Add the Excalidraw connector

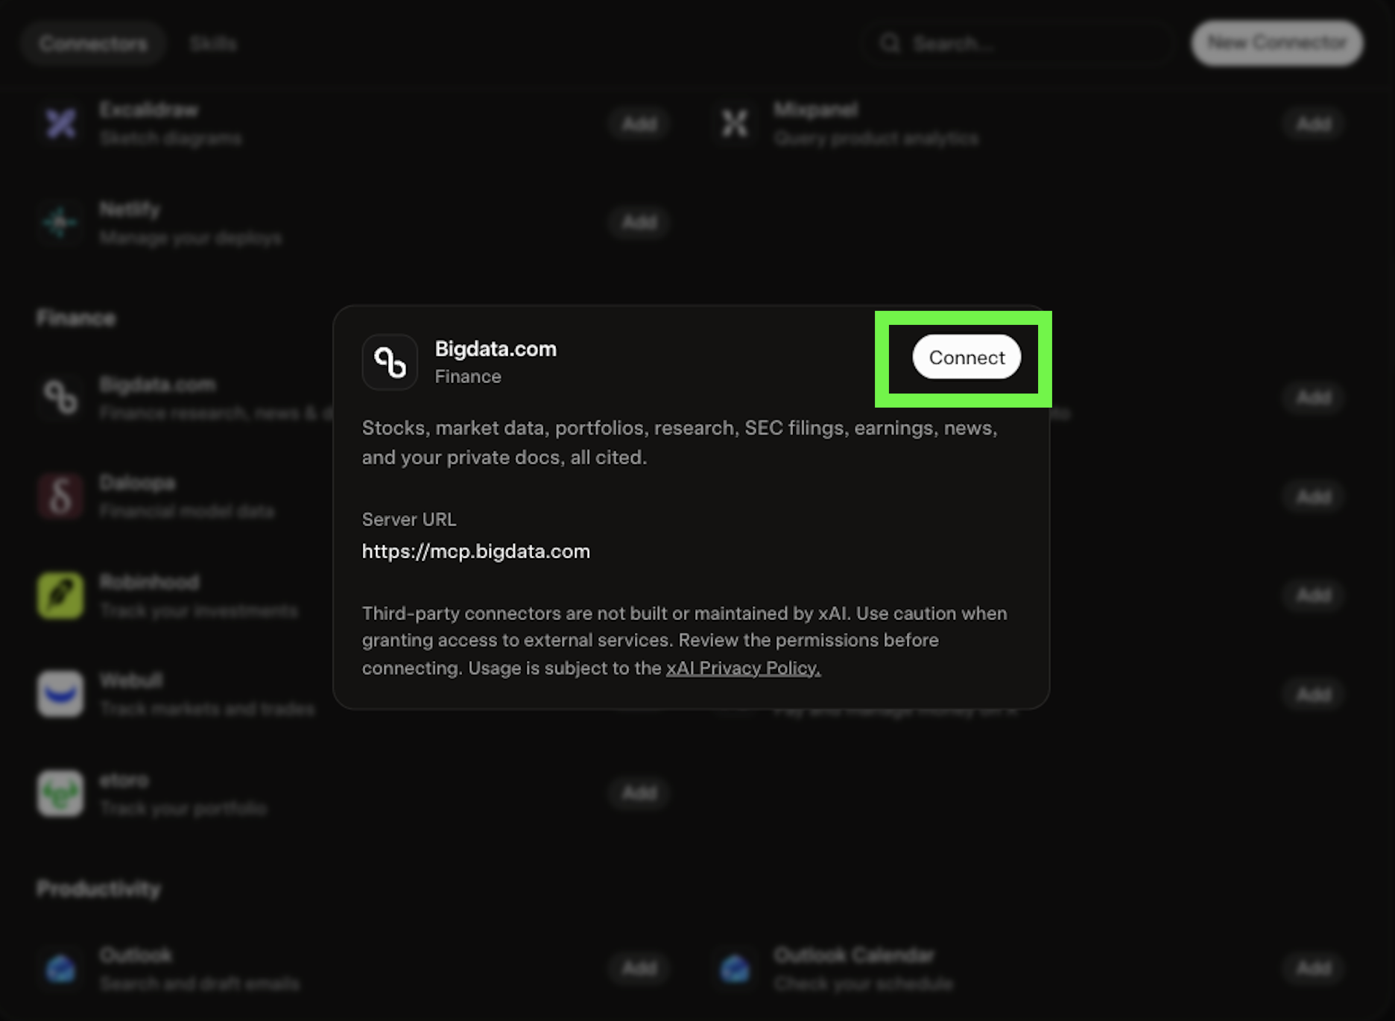pos(639,124)
